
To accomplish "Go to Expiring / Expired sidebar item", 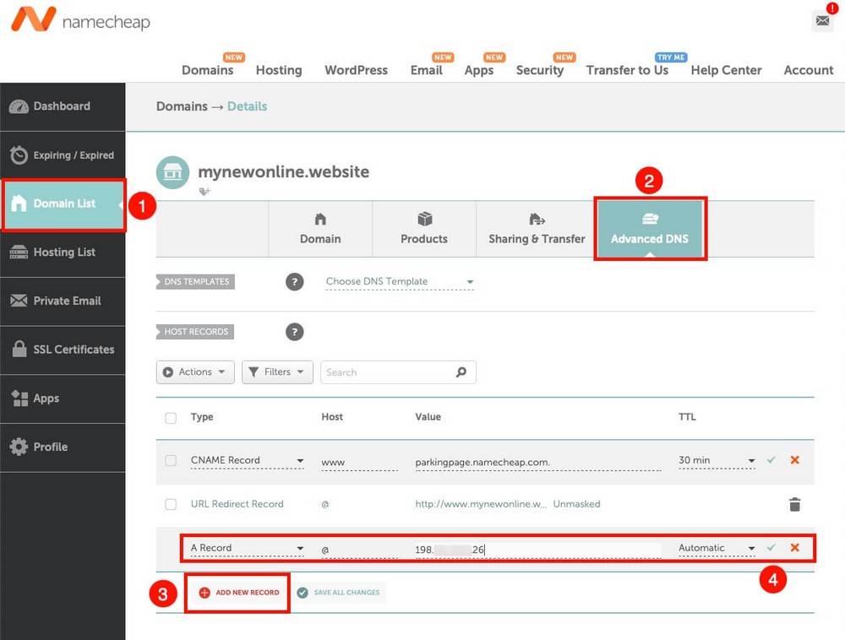I will click(63, 155).
